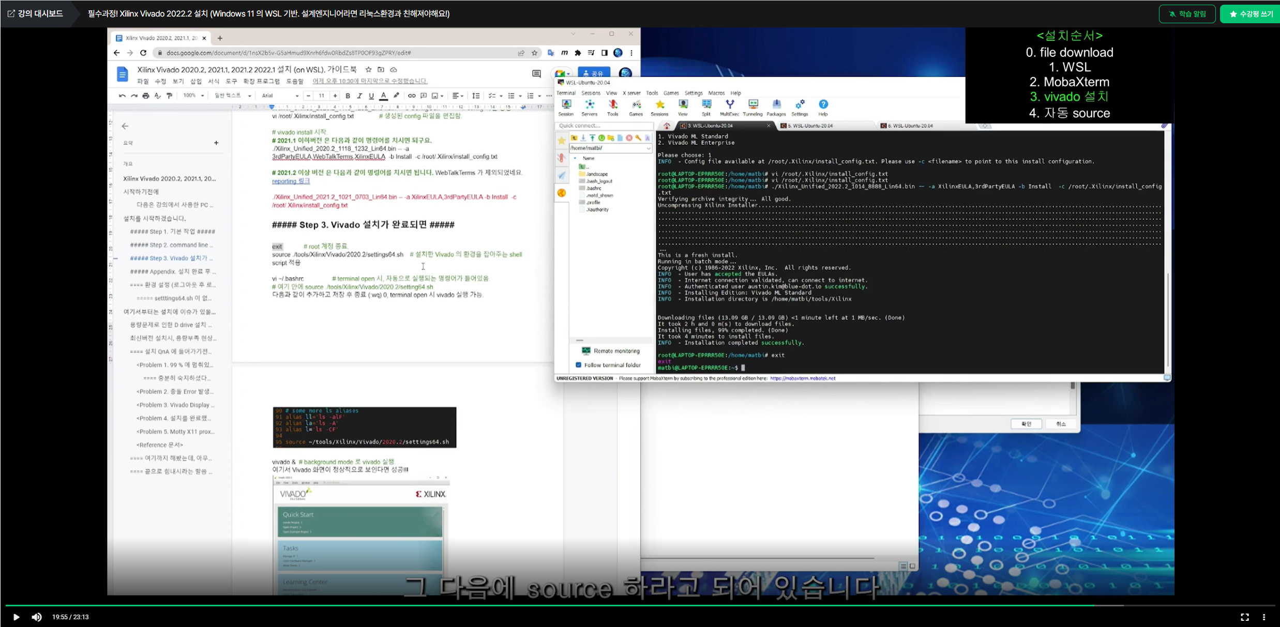Click the Sessions star toolbar icon
The height and width of the screenshot is (627, 1280).
pos(659,108)
